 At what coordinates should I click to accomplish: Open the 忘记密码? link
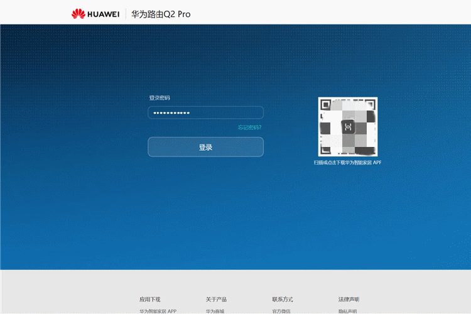click(249, 128)
